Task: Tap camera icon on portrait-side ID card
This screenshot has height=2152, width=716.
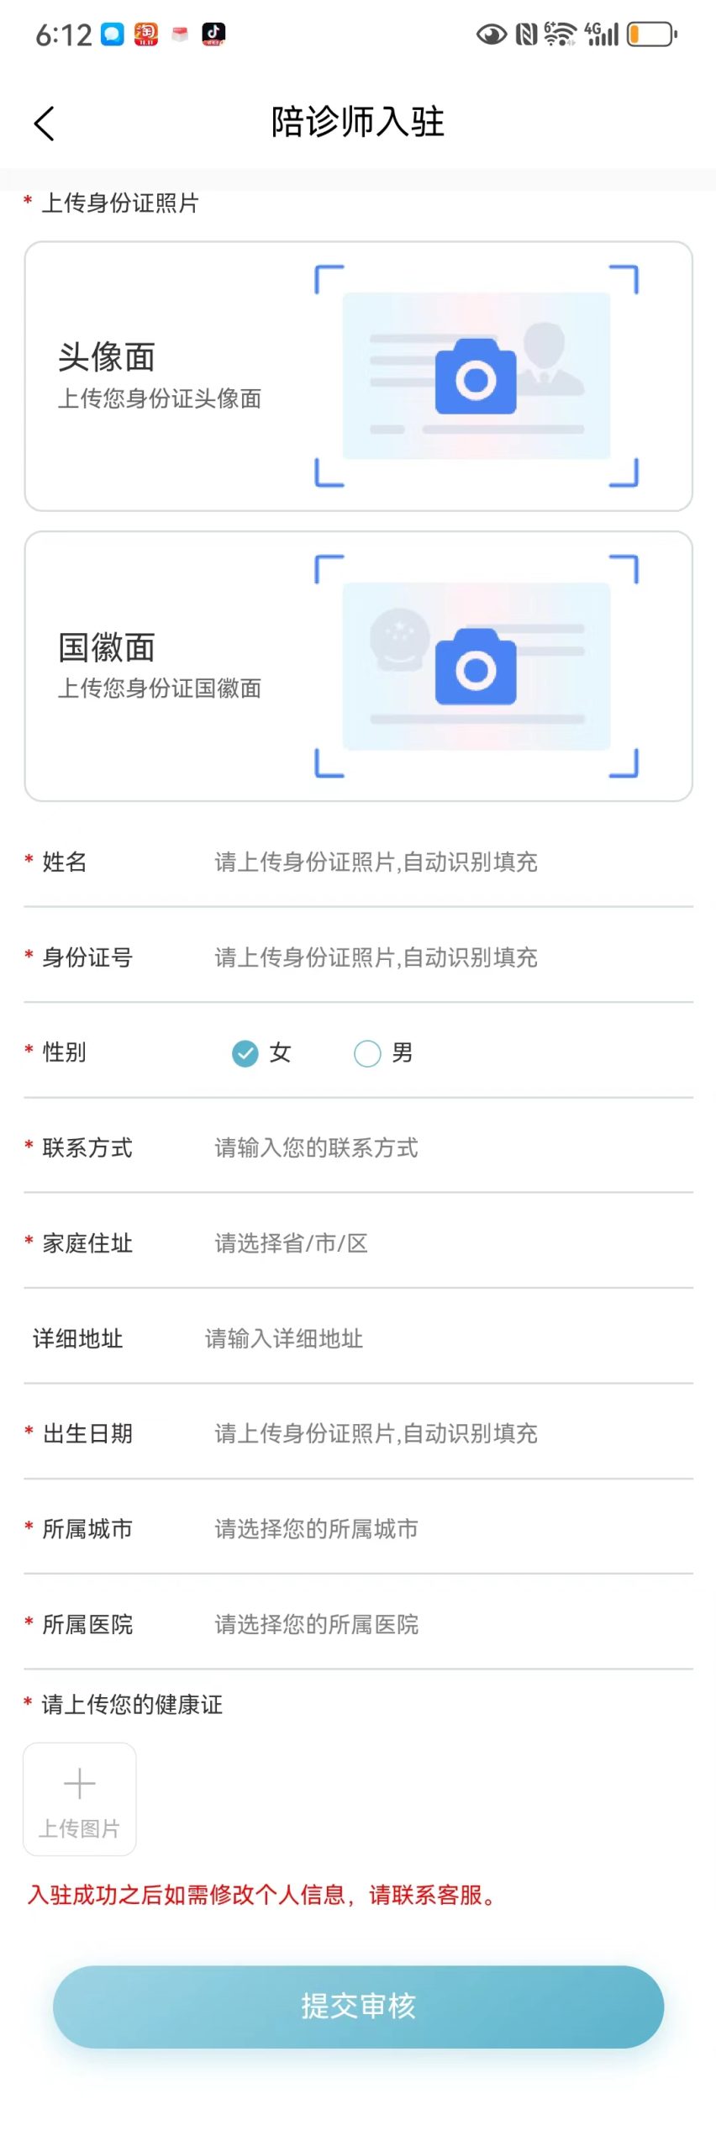Action: 476,377
